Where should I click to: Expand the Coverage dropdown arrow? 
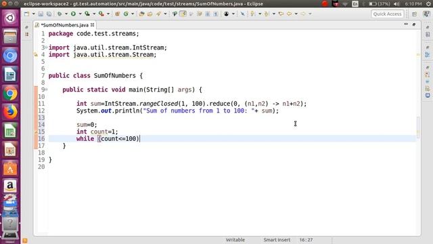tap(94, 14)
